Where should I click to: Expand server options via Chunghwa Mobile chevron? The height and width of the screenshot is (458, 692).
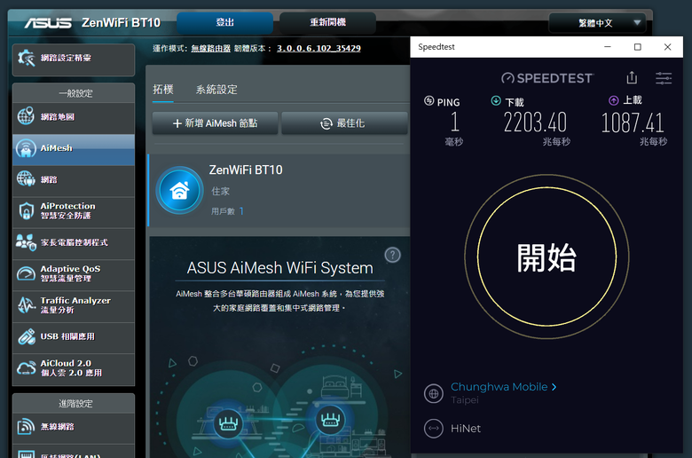click(554, 387)
